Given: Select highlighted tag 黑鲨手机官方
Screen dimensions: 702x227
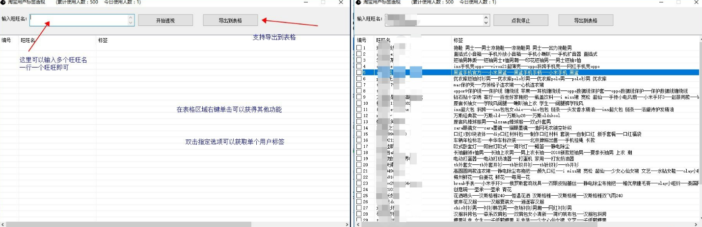Looking at the screenshot, I should [516, 72].
